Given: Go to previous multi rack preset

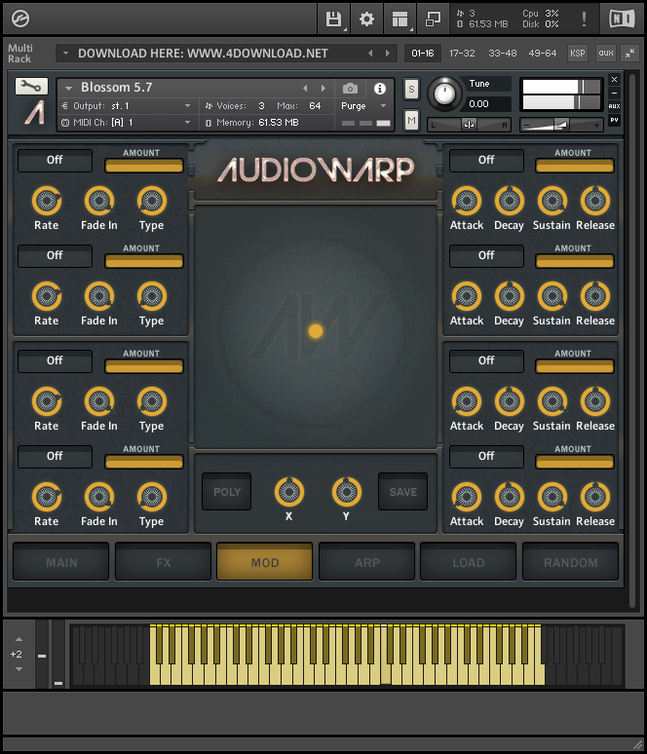Looking at the screenshot, I should tap(370, 53).
